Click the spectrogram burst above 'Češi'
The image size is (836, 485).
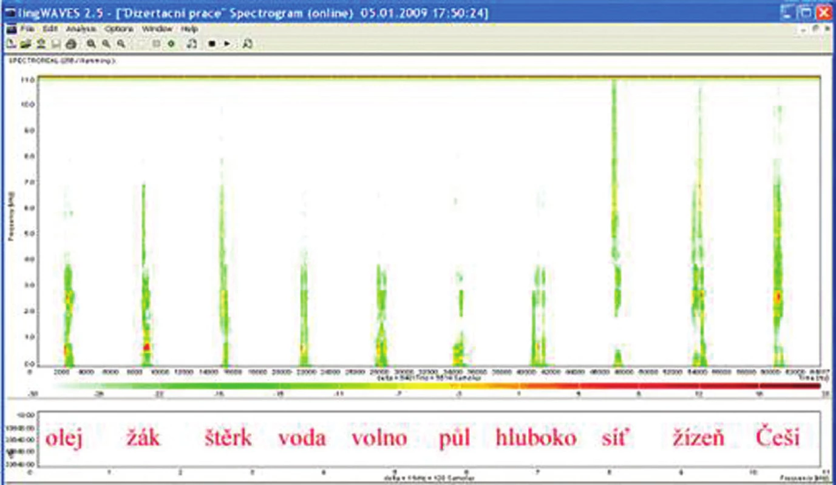coord(778,236)
